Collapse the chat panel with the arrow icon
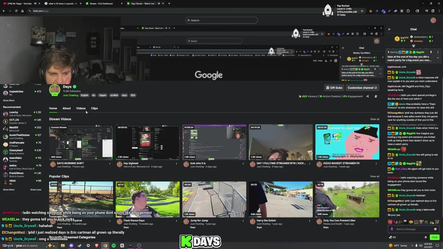The height and width of the screenshot is (249, 443). click(389, 29)
